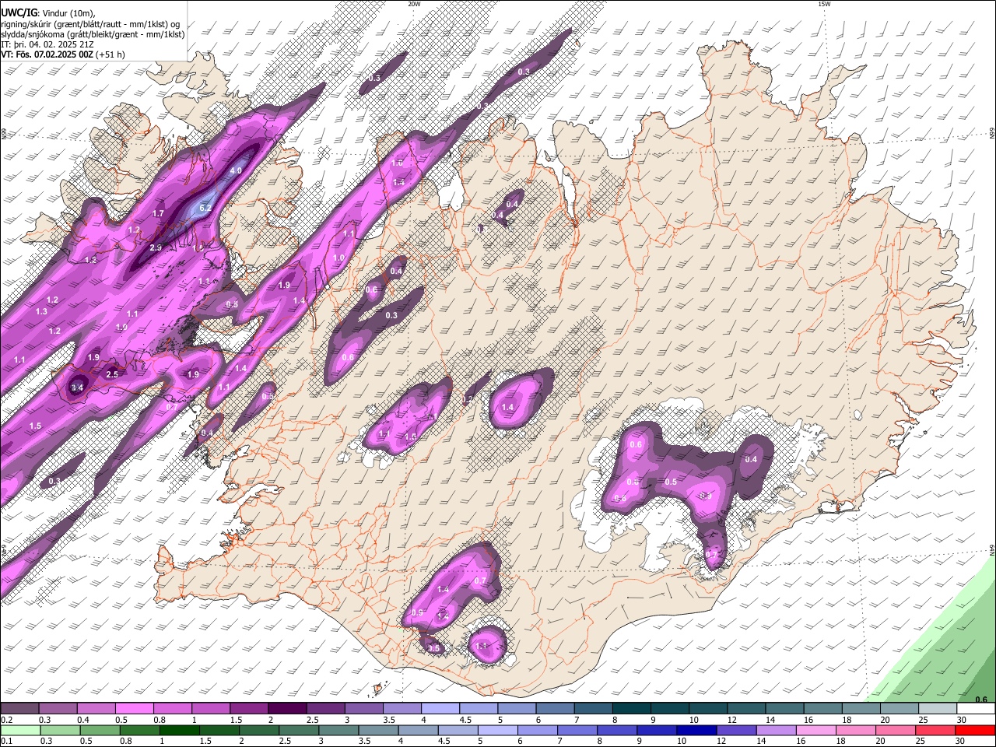This screenshot has width=996, height=747.
Task: Click the 'IT: þri. 04. 02. 2025 21Z' line
Action: pyautogui.click(x=47, y=44)
